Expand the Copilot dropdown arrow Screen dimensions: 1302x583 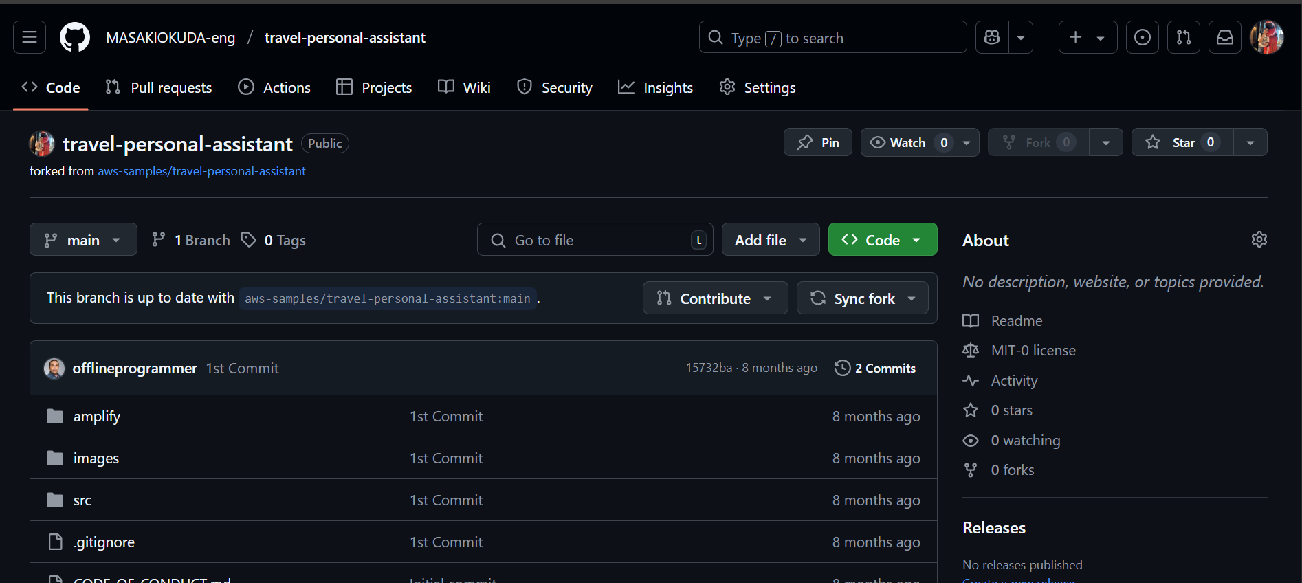pos(1021,37)
